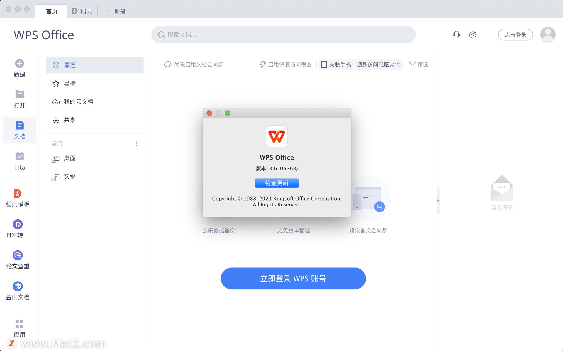Open the 打开 folder icon
Screen dimensions: 563x351
[19, 94]
